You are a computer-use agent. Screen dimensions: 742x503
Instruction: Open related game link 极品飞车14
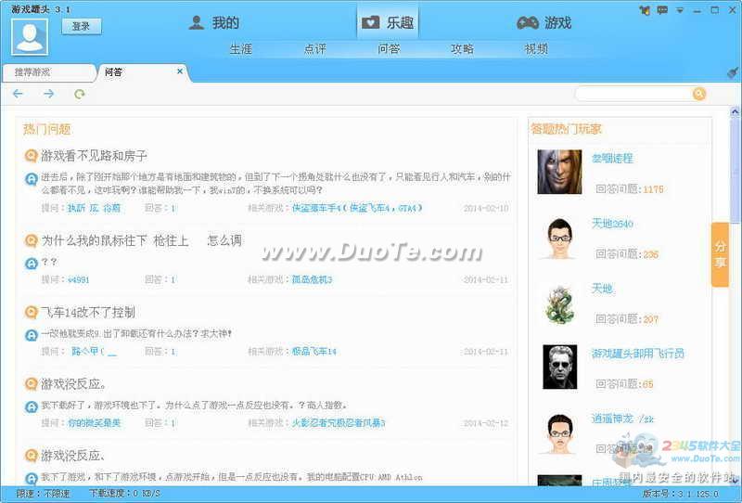coord(313,351)
